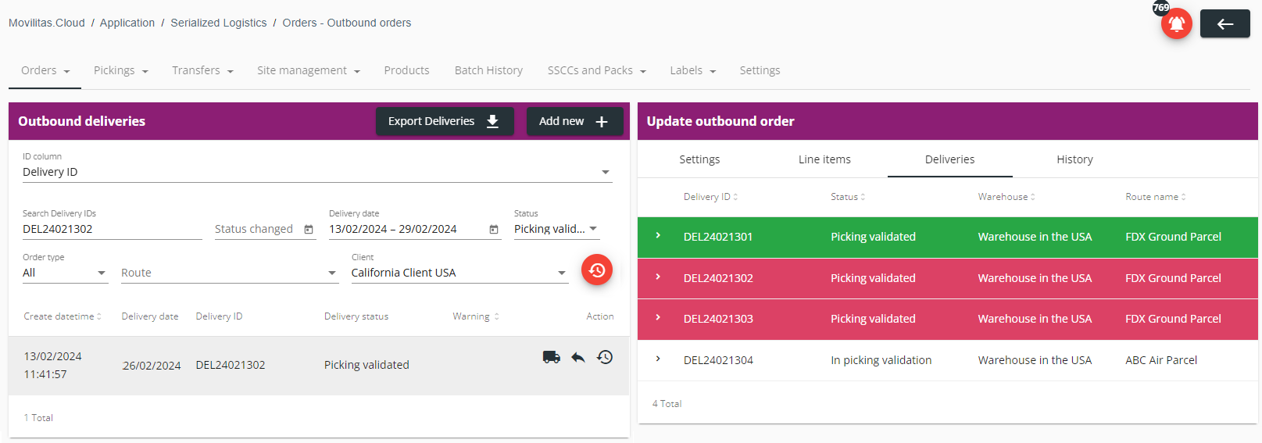
Task: Click the Search Delivery IDs field
Action: [112, 229]
